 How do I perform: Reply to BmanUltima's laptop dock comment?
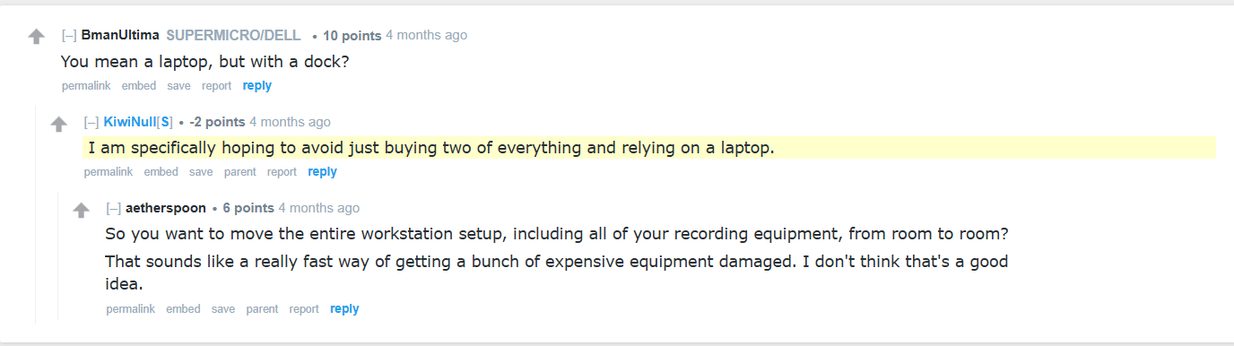(x=257, y=86)
